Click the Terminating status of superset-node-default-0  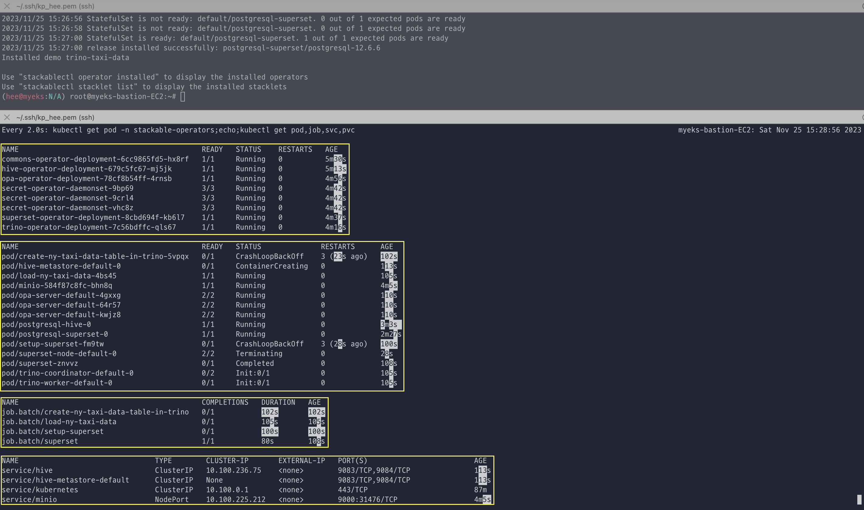coord(259,354)
